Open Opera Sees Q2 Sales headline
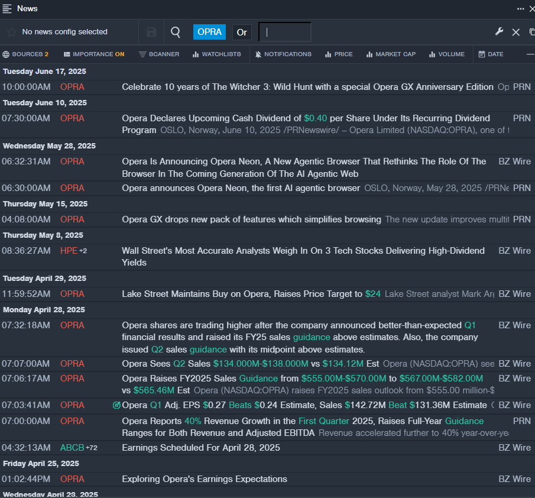Image resolution: width=535 pixels, height=498 pixels. [251, 364]
